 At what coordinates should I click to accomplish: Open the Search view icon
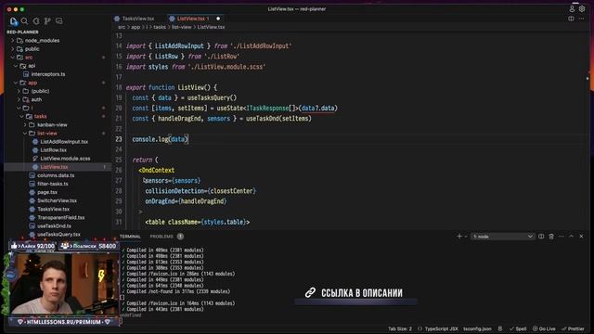click(x=25, y=21)
